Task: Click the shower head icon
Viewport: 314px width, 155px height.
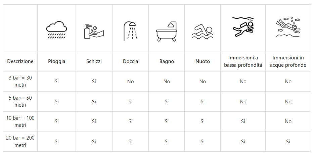Action: coord(130,31)
